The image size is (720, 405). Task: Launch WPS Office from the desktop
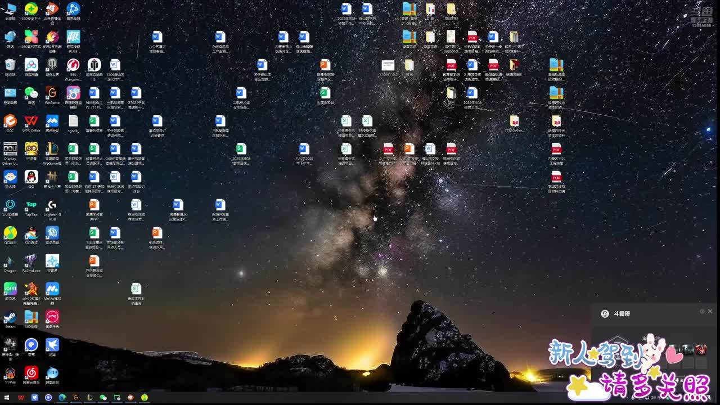click(x=31, y=121)
